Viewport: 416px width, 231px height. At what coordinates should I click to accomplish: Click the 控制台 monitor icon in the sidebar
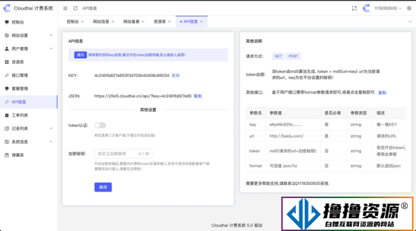(7, 22)
